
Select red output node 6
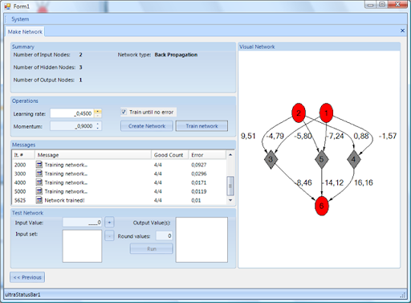click(322, 206)
